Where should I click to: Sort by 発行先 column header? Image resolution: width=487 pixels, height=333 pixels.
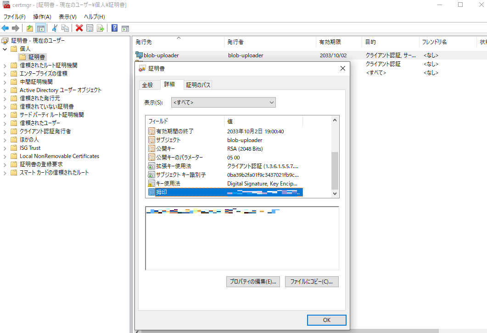[178, 42]
